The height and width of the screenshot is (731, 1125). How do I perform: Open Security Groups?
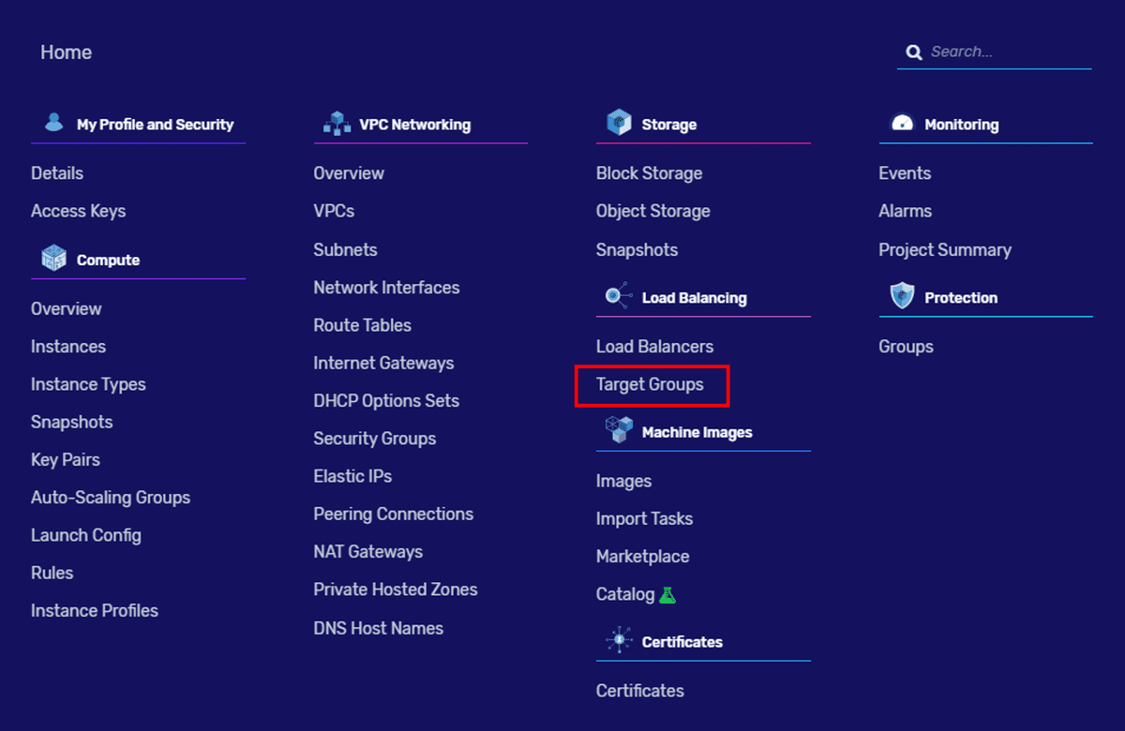[x=375, y=439]
